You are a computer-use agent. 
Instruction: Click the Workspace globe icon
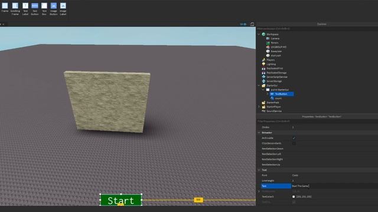pyautogui.click(x=263, y=34)
